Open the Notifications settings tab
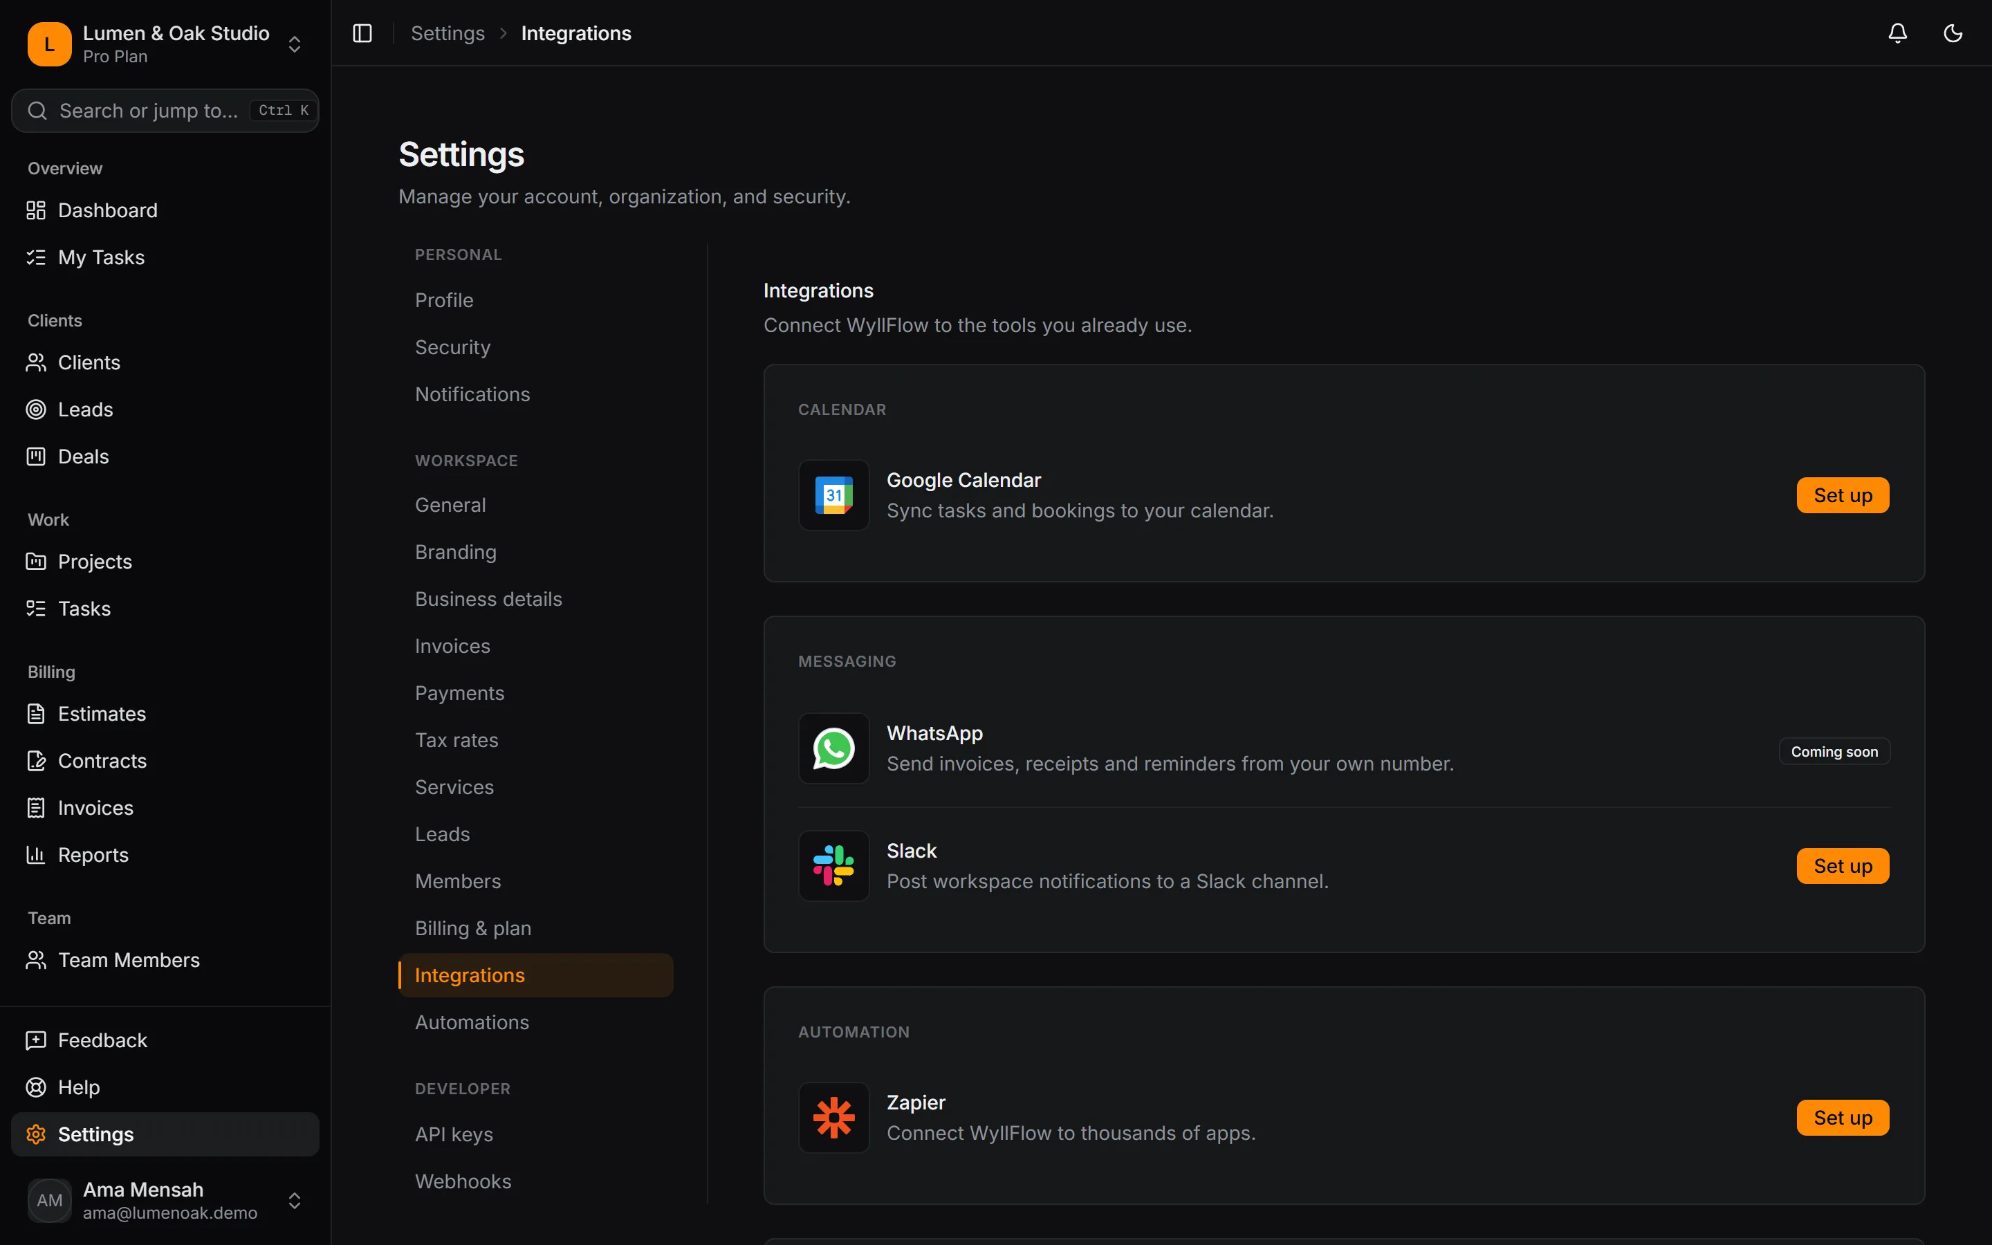 point(535,394)
